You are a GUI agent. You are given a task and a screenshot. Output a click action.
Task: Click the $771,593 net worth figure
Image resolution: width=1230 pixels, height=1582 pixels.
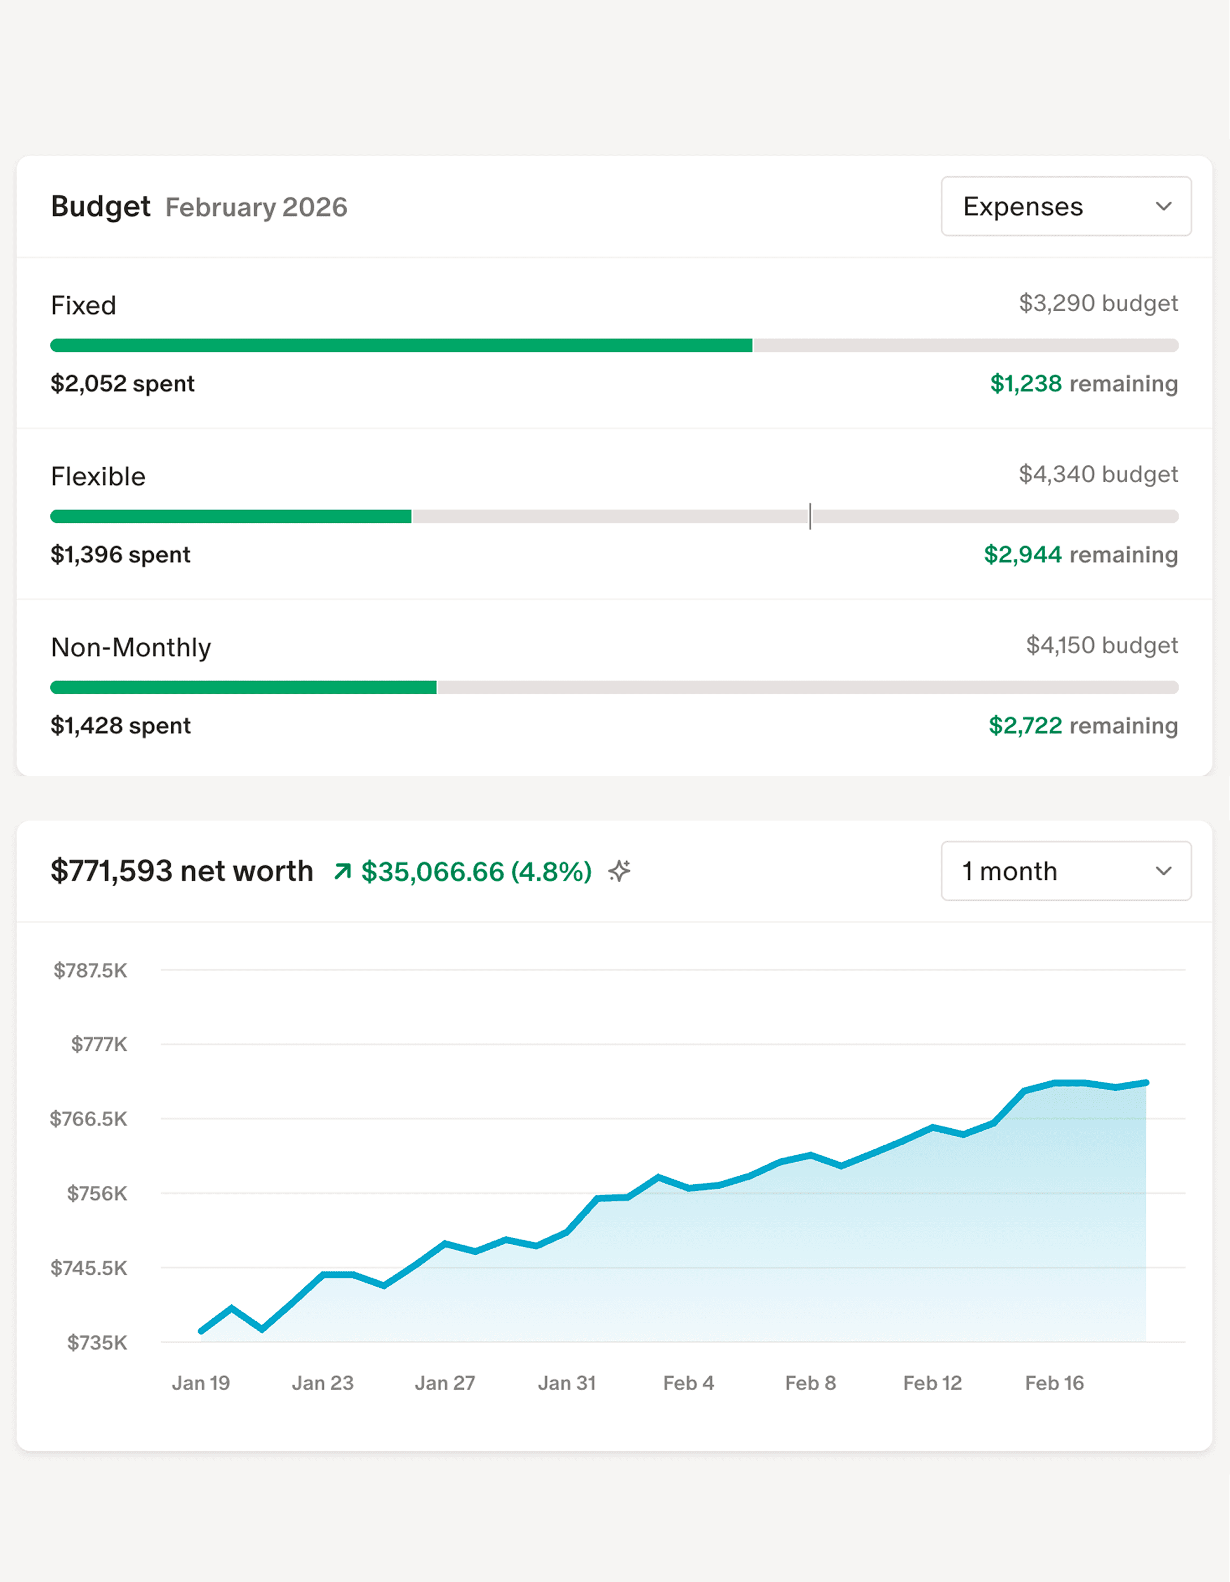click(x=181, y=871)
